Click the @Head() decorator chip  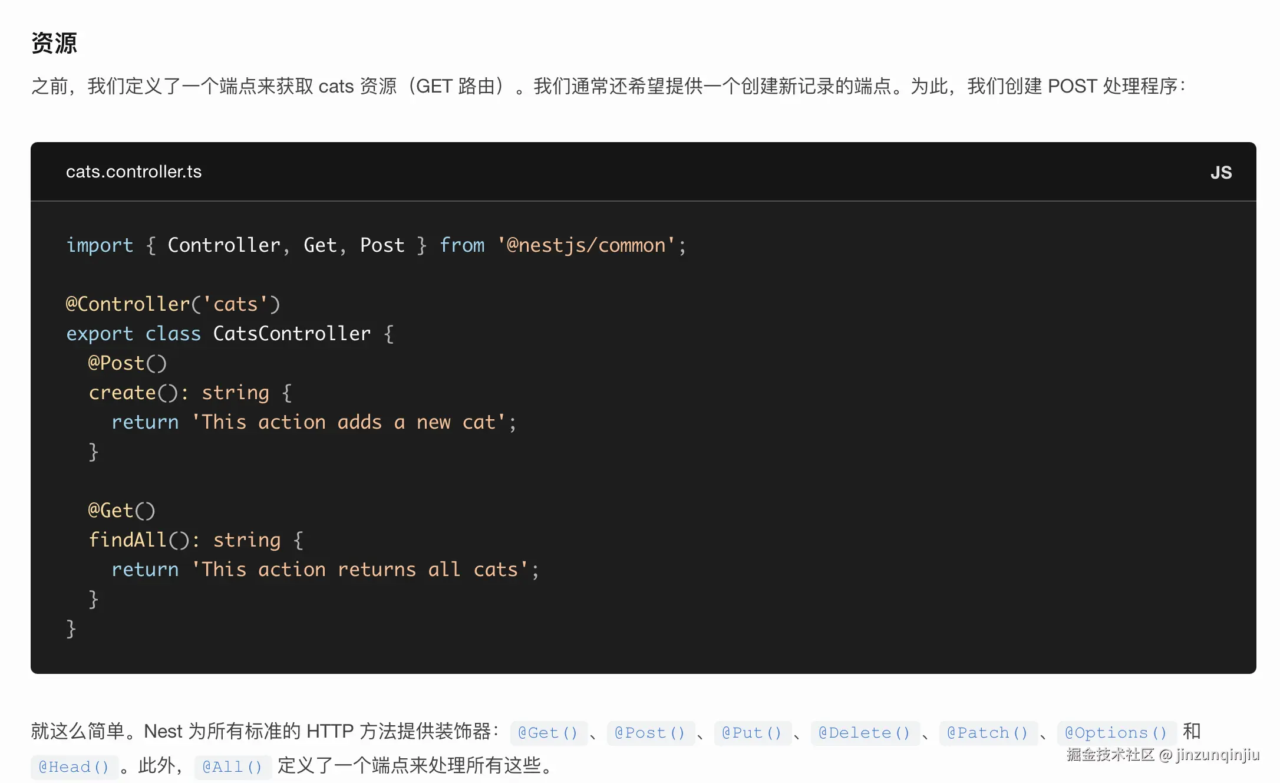74,766
